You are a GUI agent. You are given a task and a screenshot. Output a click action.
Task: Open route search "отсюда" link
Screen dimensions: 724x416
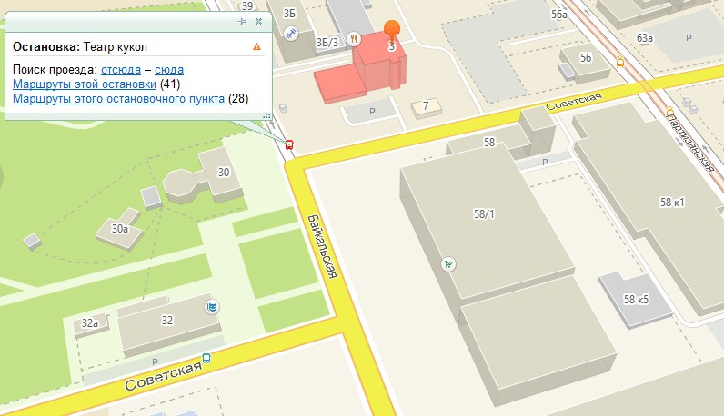[x=121, y=70]
